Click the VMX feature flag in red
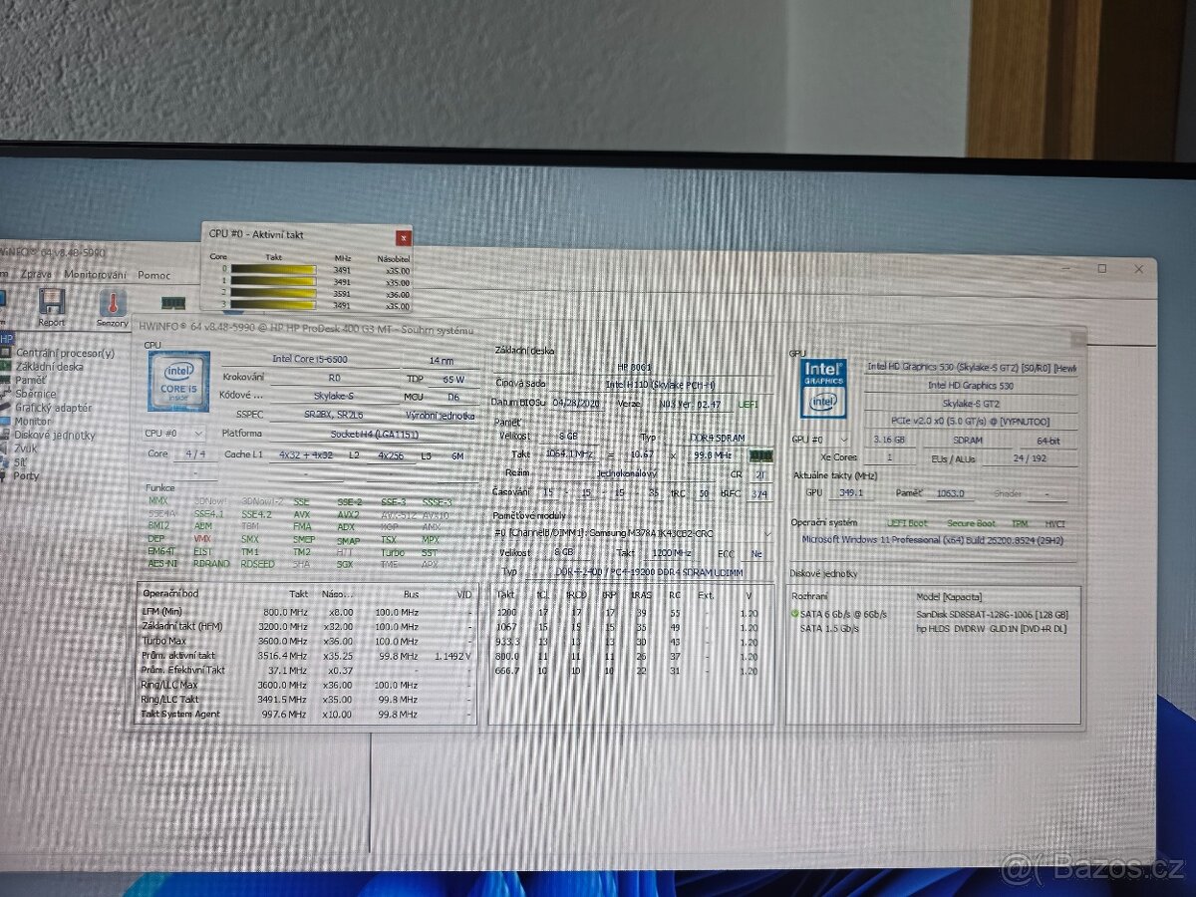Image resolution: width=1196 pixels, height=897 pixels. pos(203,538)
